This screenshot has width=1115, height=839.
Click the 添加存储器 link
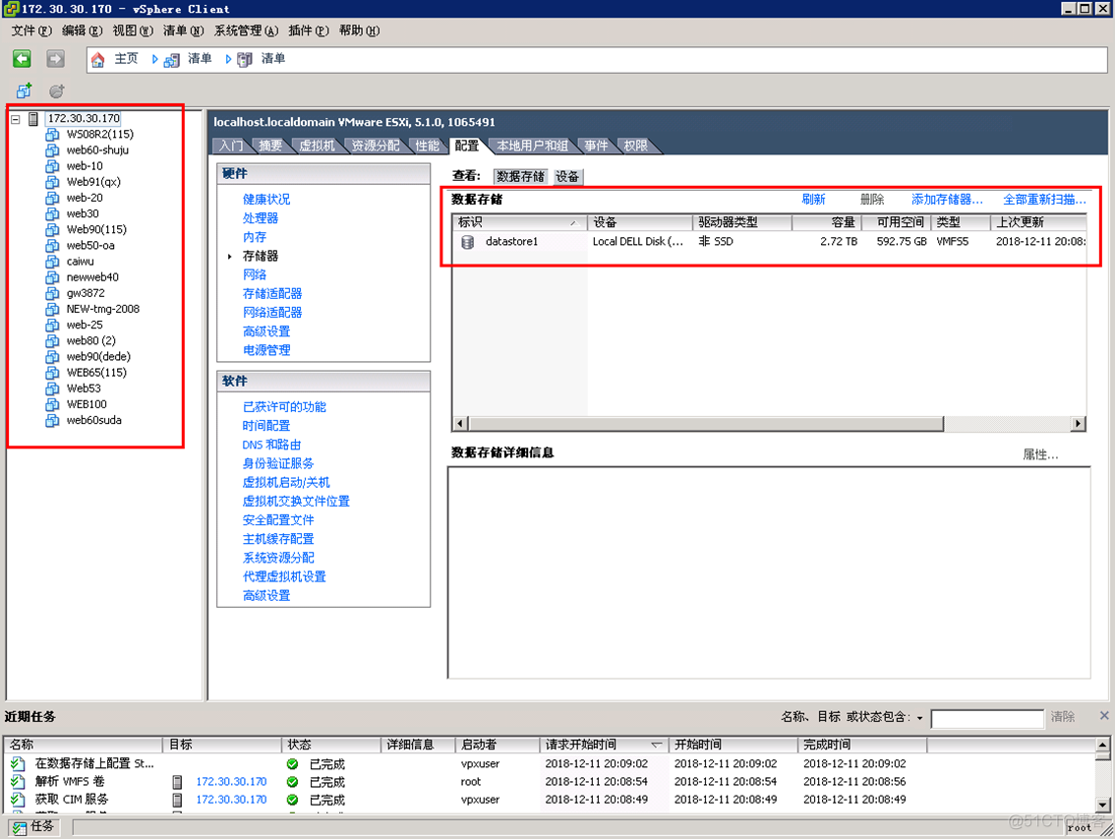pyautogui.click(x=947, y=200)
